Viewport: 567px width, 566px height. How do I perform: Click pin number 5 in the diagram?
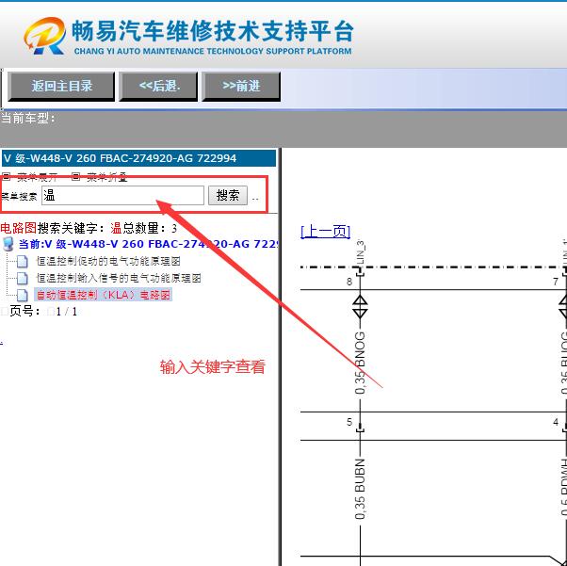point(348,422)
